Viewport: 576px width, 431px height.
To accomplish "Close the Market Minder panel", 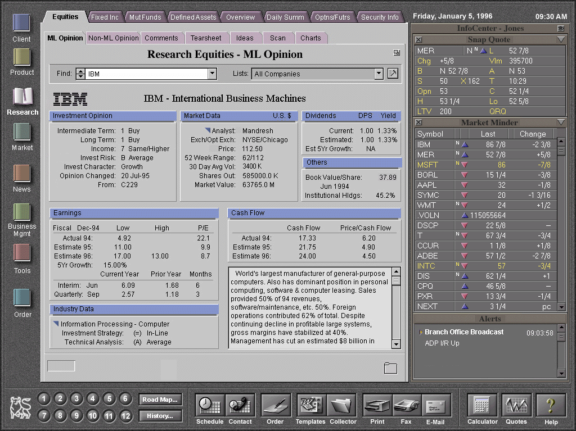I will 418,123.
